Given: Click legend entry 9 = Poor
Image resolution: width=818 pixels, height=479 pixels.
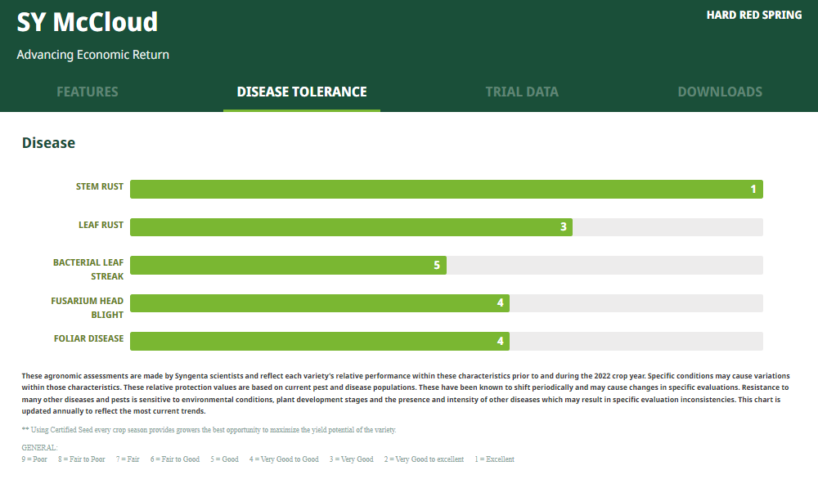Looking at the screenshot, I should (34, 459).
